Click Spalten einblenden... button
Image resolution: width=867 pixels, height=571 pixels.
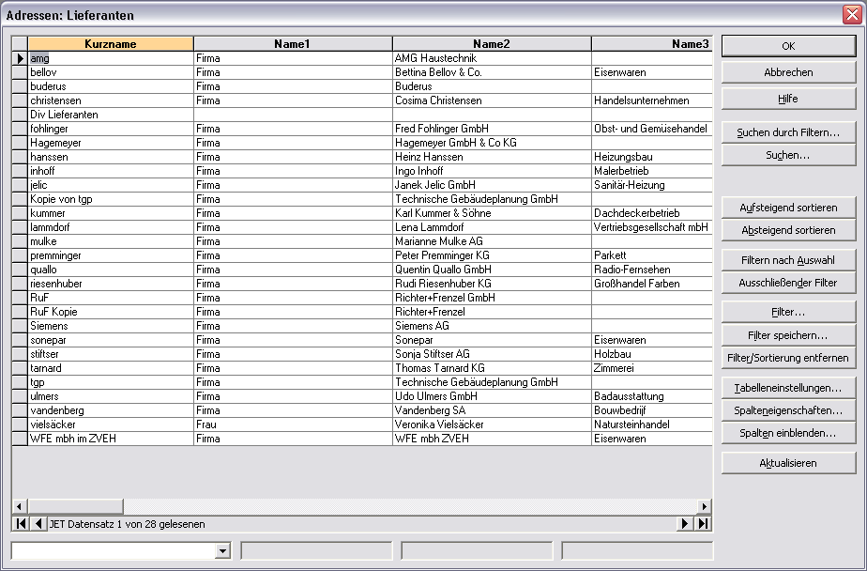pyautogui.click(x=788, y=433)
